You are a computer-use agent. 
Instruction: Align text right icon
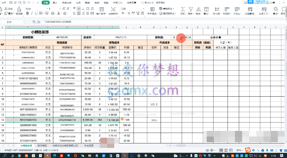[x=83, y=13]
